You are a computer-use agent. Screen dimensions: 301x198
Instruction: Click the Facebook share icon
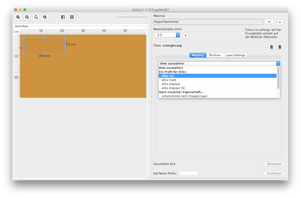[63, 17]
